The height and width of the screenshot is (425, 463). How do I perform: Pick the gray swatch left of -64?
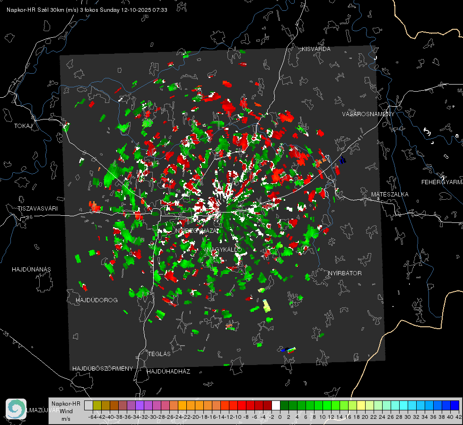click(x=88, y=405)
